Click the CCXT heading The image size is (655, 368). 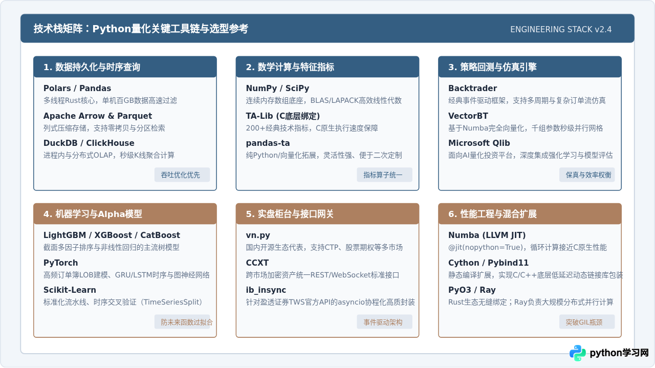(257, 263)
